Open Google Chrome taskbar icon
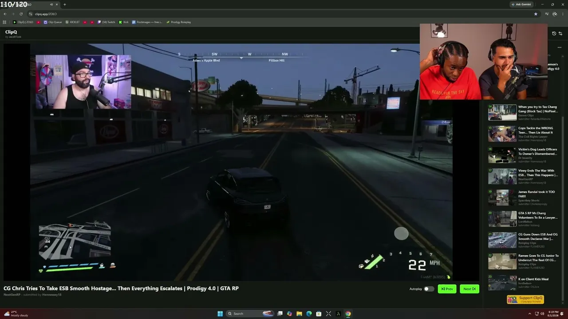 (348, 314)
